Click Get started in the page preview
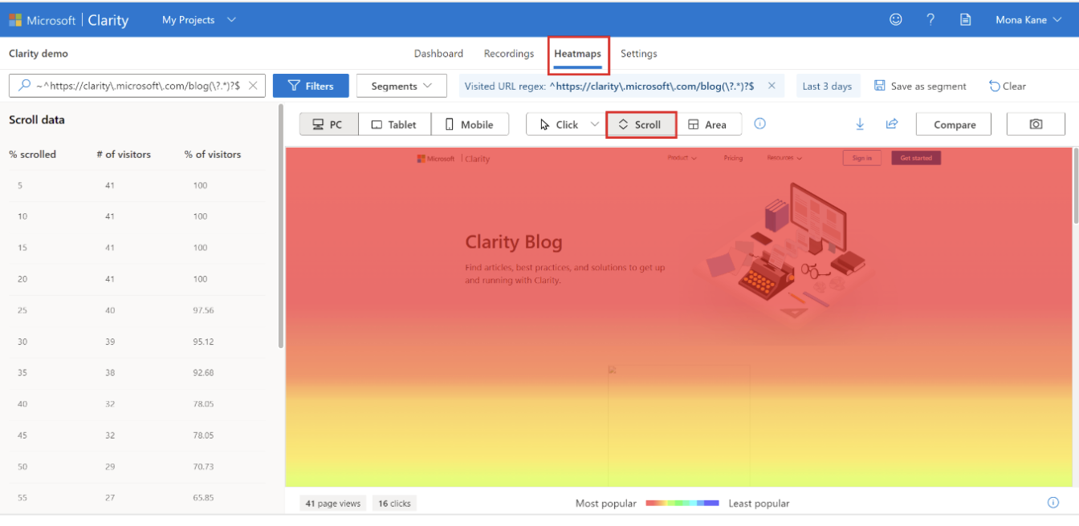 point(916,158)
